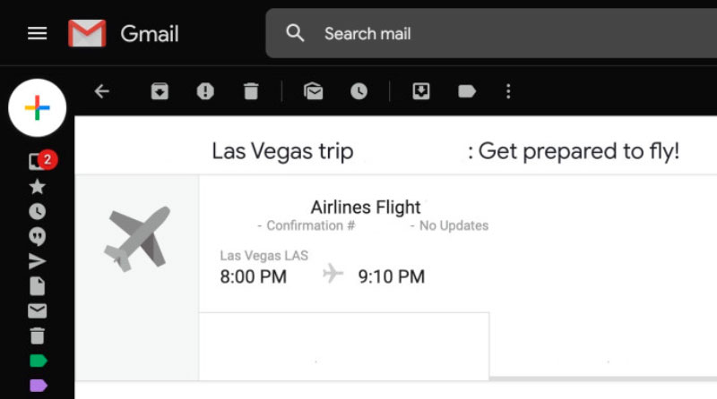Click the Compose plus button

tap(37, 107)
